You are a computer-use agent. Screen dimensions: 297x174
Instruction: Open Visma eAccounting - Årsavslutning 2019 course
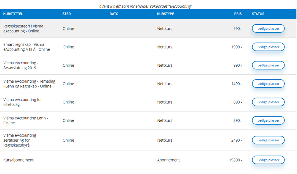pyautogui.click(x=21, y=65)
